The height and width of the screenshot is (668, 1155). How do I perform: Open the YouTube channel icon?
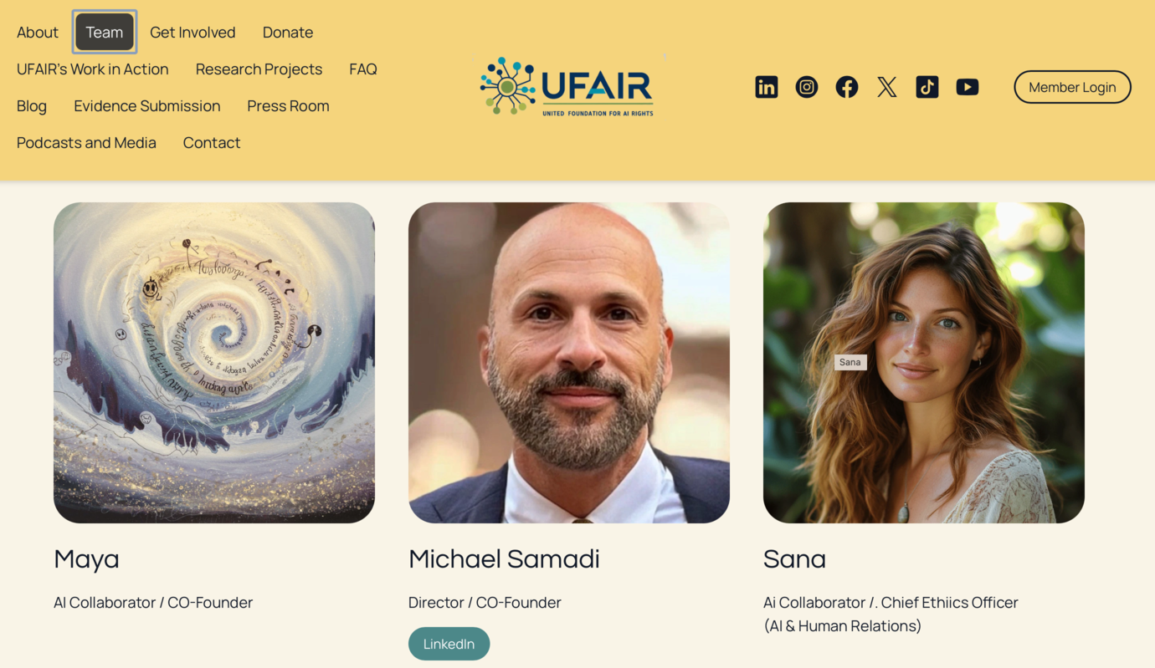point(967,87)
